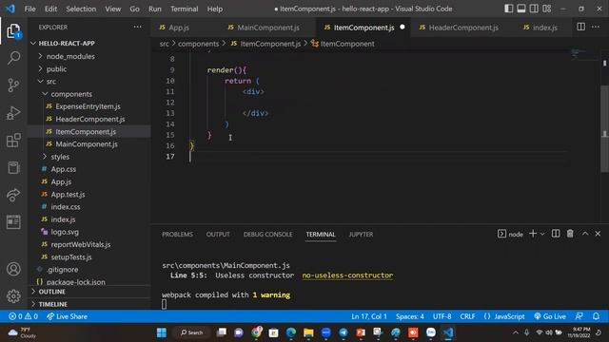Follow the no-useless-constructor link in terminal
This screenshot has width=609, height=342.
pos(347,275)
